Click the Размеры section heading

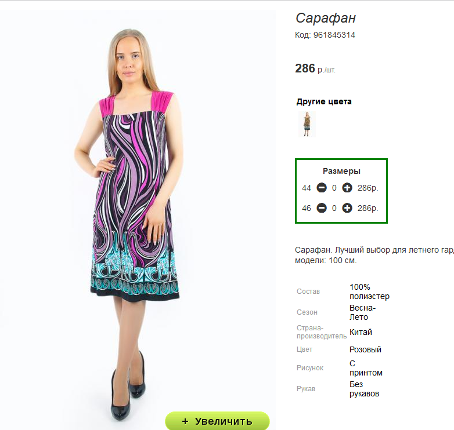(x=341, y=171)
